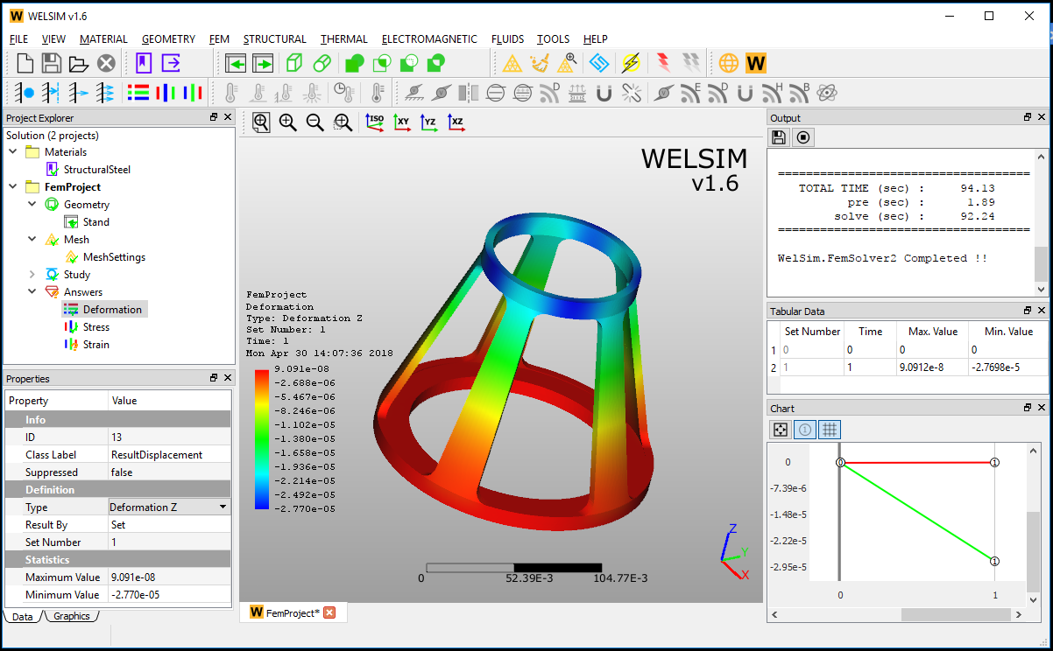The height and width of the screenshot is (651, 1053).
Task: Open the WELSIM web globe icon
Action: click(x=729, y=63)
